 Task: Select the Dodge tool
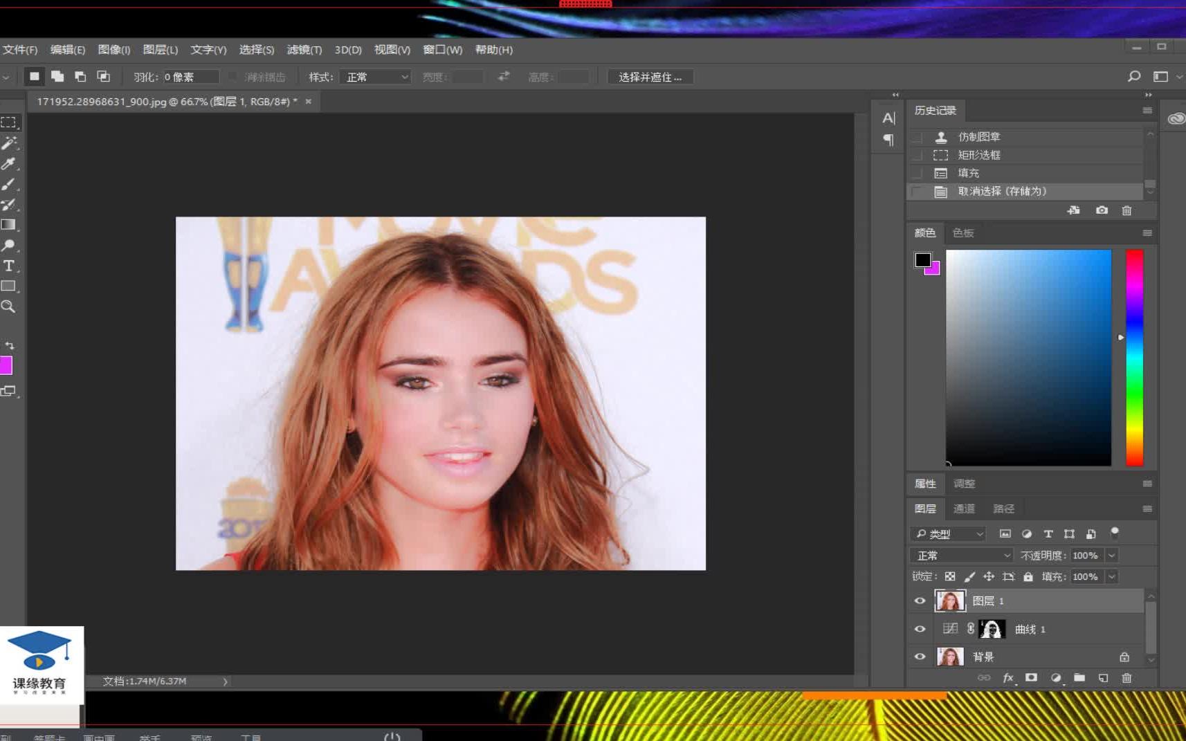tap(9, 245)
